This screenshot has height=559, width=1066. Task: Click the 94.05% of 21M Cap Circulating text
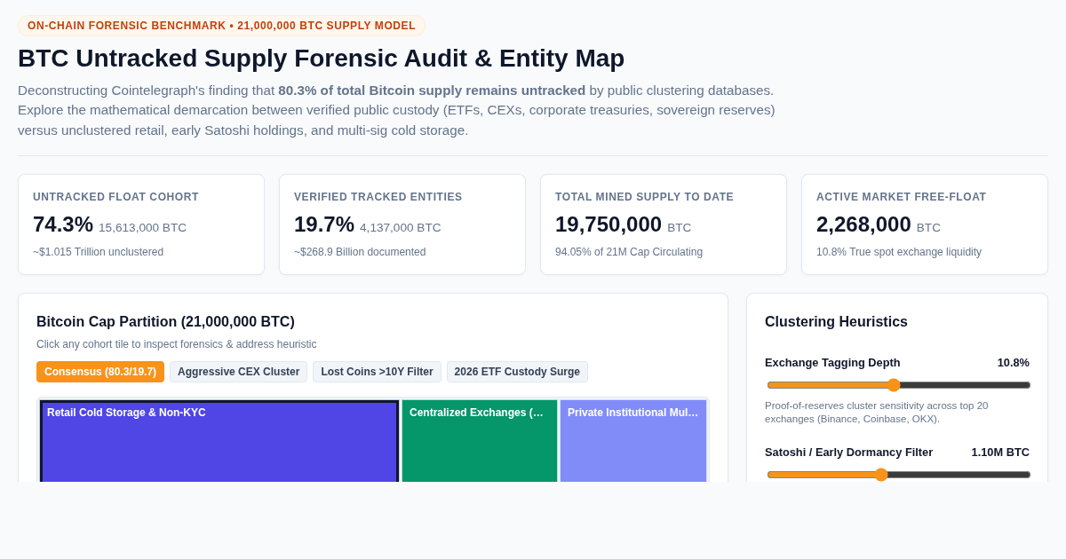629,252
